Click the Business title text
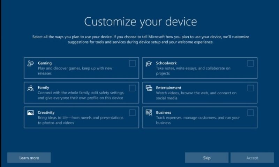Image resolution: width=279 pixels, height=167 pixels. click(x=164, y=112)
